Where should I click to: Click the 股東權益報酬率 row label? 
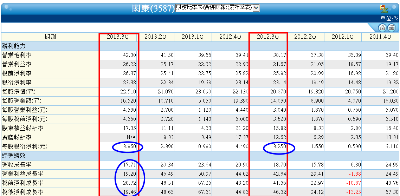click(x=22, y=128)
